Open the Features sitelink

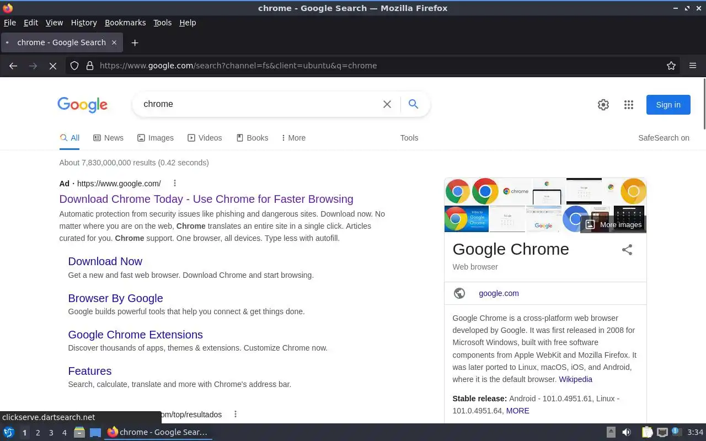(89, 371)
